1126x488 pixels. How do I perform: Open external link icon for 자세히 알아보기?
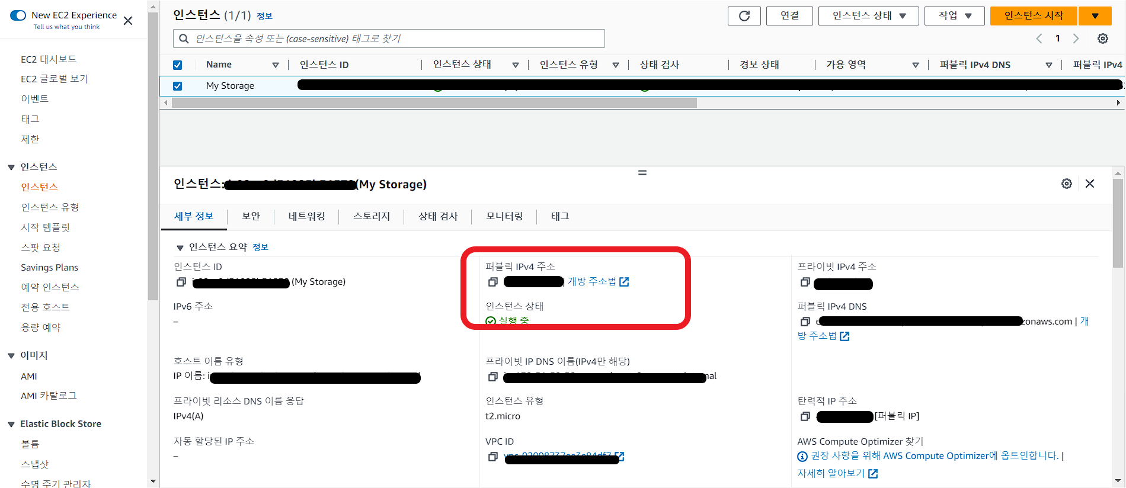point(873,473)
